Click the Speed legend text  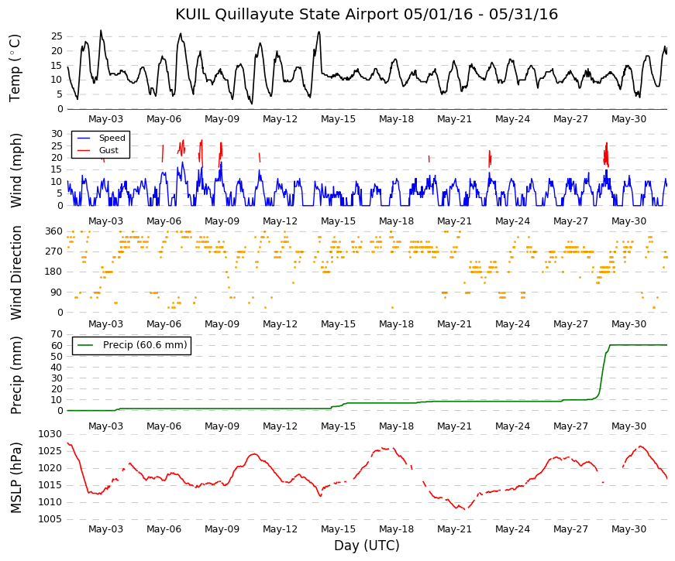pyautogui.click(x=112, y=138)
